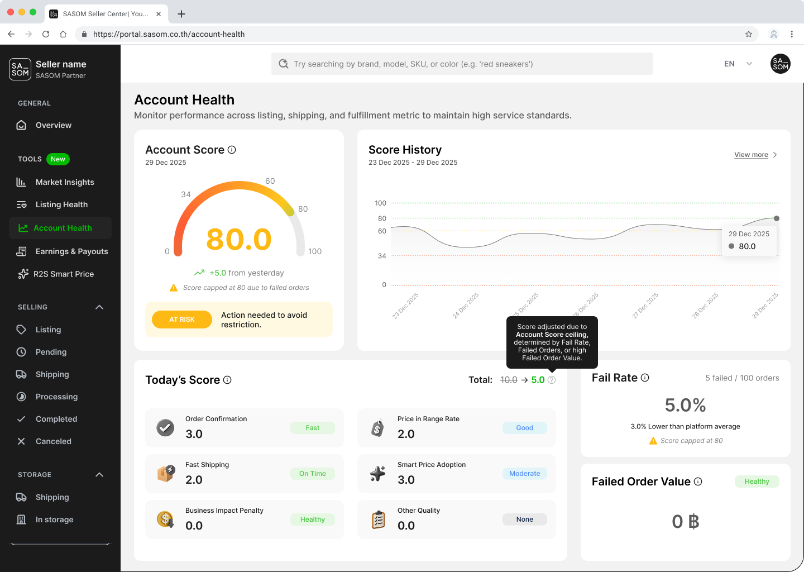This screenshot has width=804, height=572.
Task: Open the Canceled orders menu item
Action: click(53, 441)
